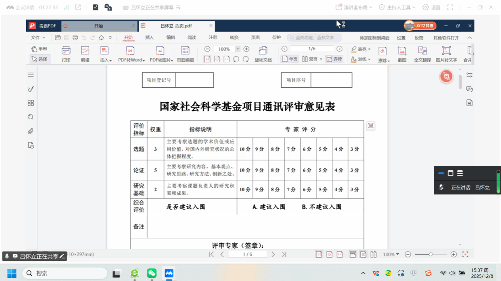Image resolution: width=501 pixels, height=281 pixels.
Task: Switch to the 注释 ribbon tab
Action: [213, 38]
